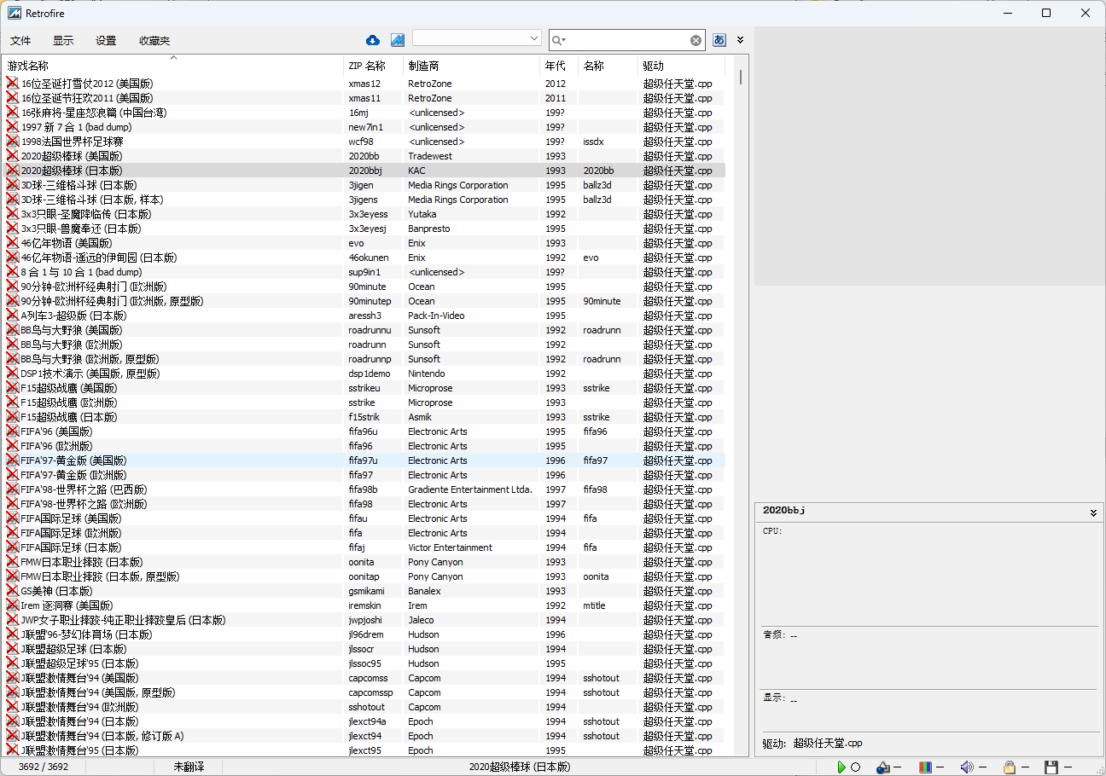Collapse the 2020bbj info panel chevron
The image size is (1106, 776).
click(x=1093, y=513)
